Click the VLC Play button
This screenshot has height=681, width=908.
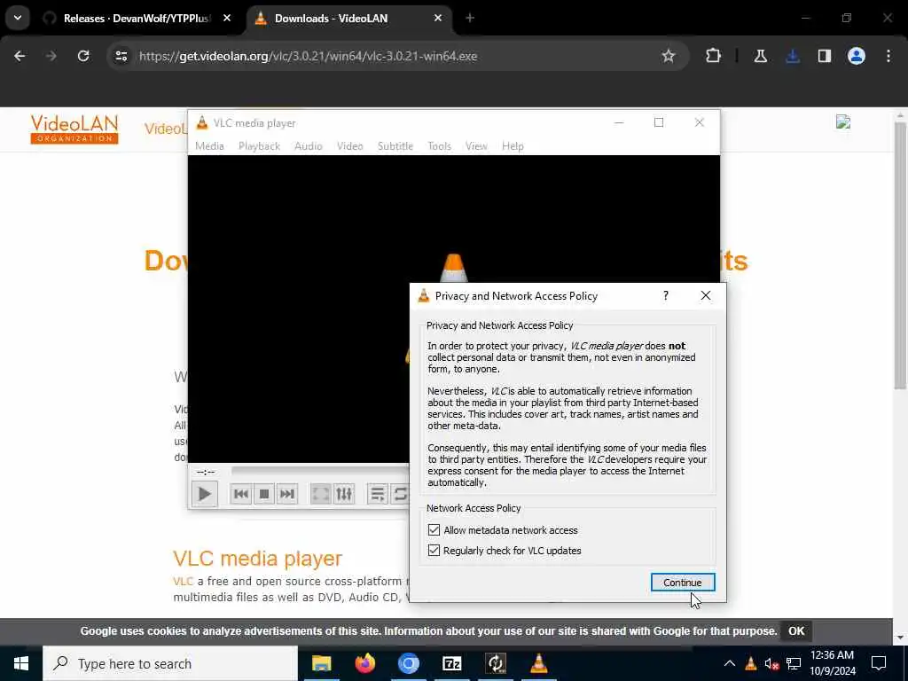tap(205, 494)
